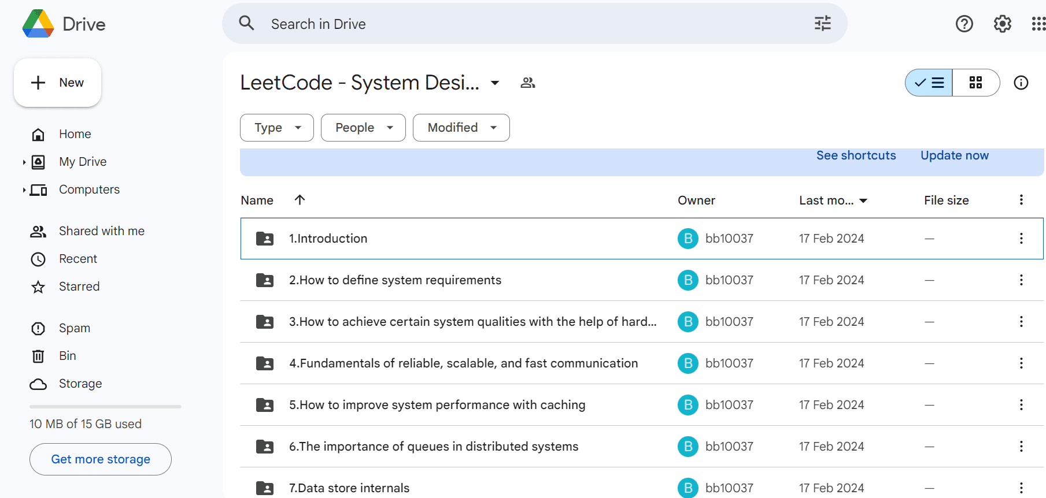Image resolution: width=1046 pixels, height=498 pixels.
Task: Click the Google Drive logo
Action: (38, 24)
